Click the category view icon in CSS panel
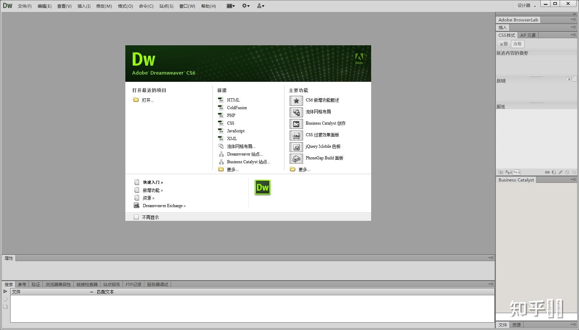 [501, 172]
